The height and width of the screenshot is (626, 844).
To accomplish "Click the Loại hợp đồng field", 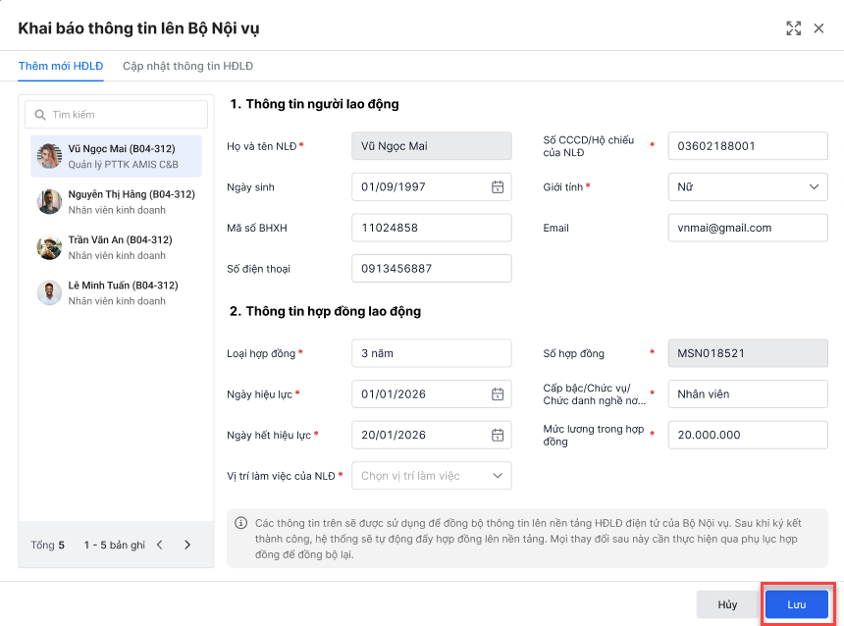I will pos(431,353).
